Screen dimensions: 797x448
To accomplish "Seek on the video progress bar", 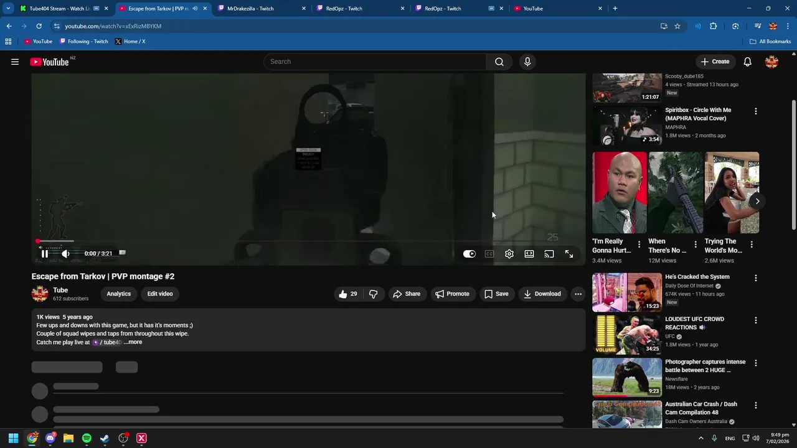I will [308, 241].
